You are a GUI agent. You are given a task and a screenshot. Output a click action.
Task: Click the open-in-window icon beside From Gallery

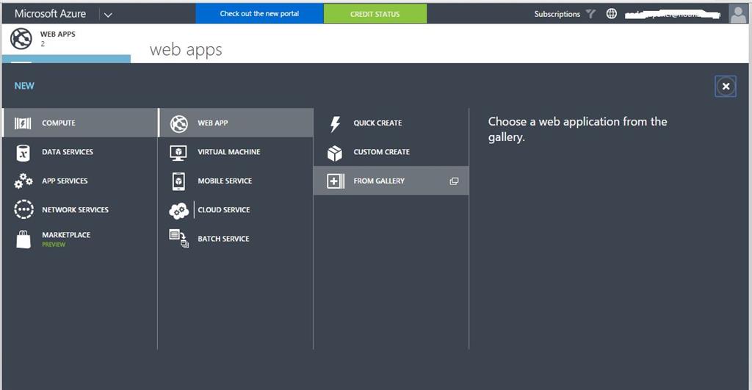tap(454, 181)
